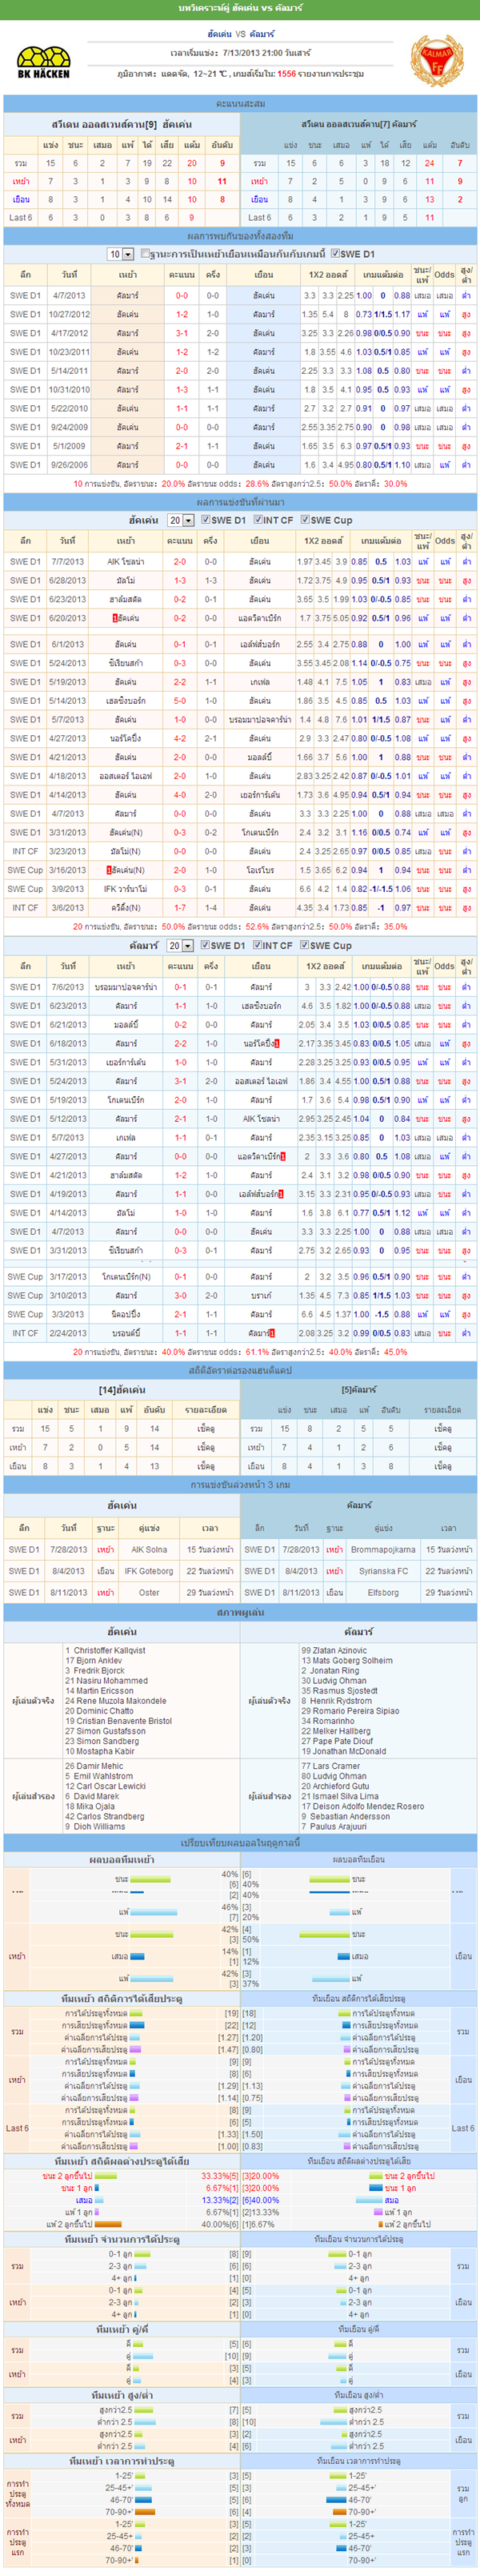Toggle SWE D1 checkbox in Kalmar past matches
Image resolution: width=480 pixels, height=2576 pixels.
pyautogui.click(x=206, y=945)
